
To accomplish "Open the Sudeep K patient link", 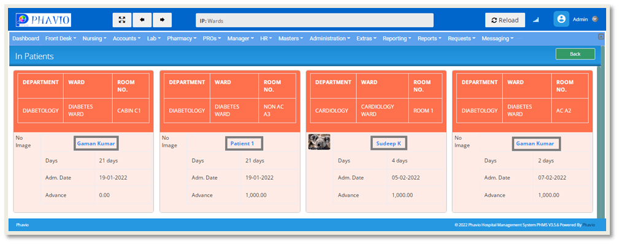I will coord(388,143).
